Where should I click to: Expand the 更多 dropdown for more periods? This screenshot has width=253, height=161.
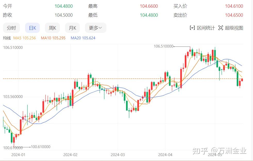tap(96, 28)
